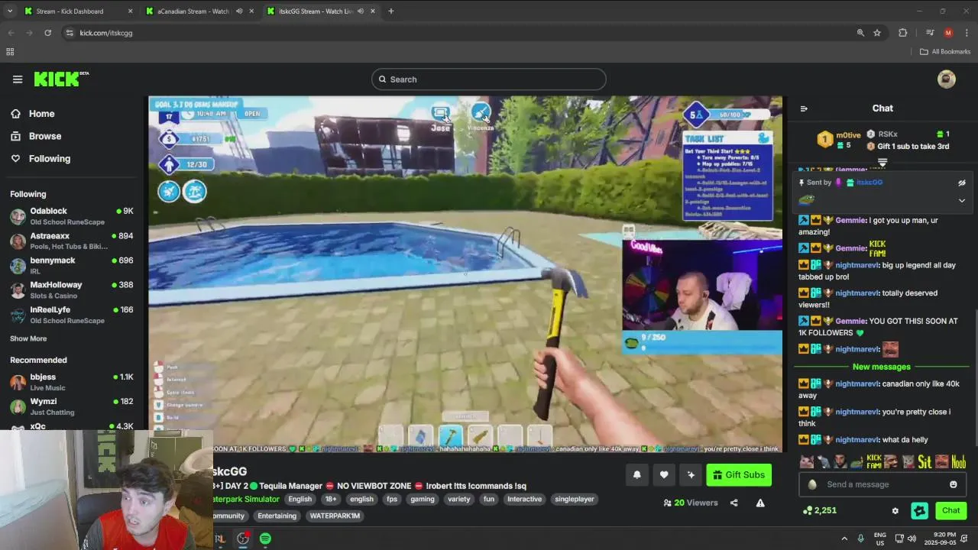The width and height of the screenshot is (978, 550).
Task: Click the Noob emote in chat quick emotes
Action: [x=958, y=461]
